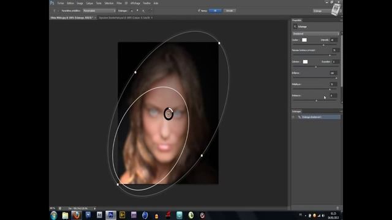Click the light type icon in Eclairages row
The height and width of the screenshot is (220, 392).
[300, 117]
